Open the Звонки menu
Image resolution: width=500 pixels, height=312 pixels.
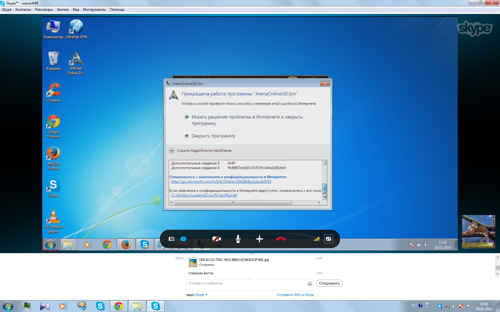tap(63, 10)
